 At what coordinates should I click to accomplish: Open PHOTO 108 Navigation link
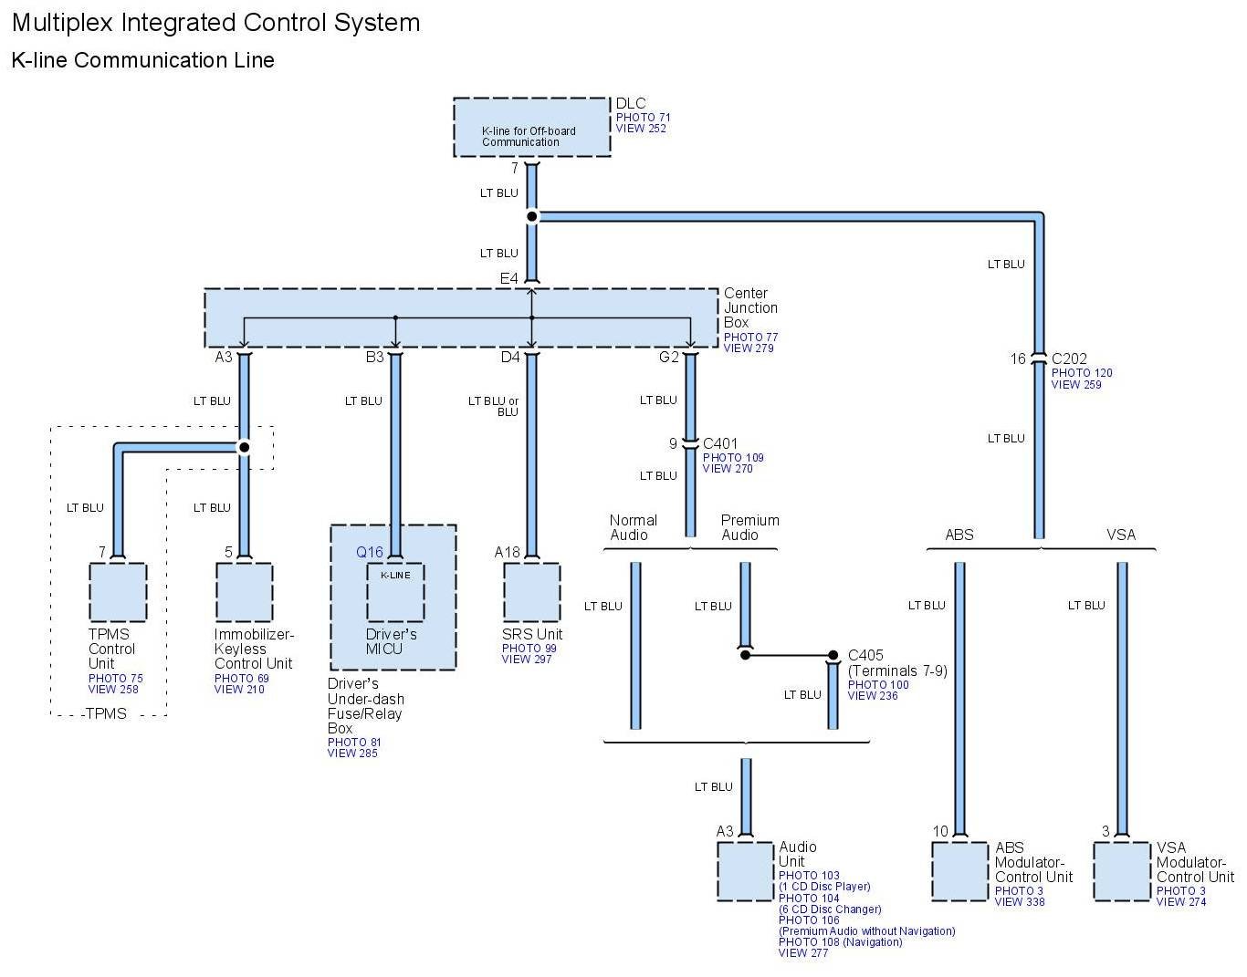[840, 942]
